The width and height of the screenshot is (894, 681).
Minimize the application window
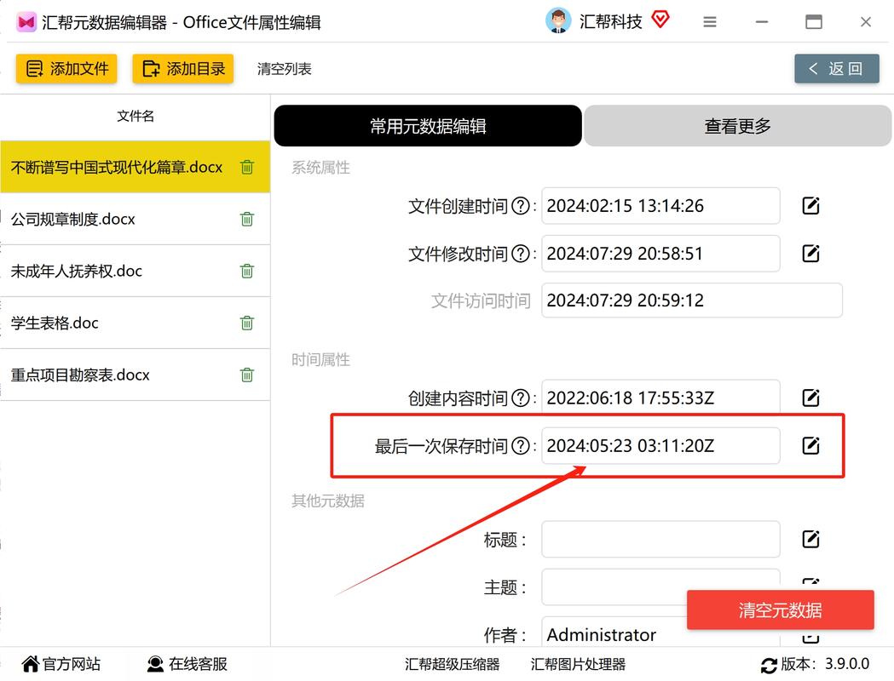pyautogui.click(x=762, y=22)
